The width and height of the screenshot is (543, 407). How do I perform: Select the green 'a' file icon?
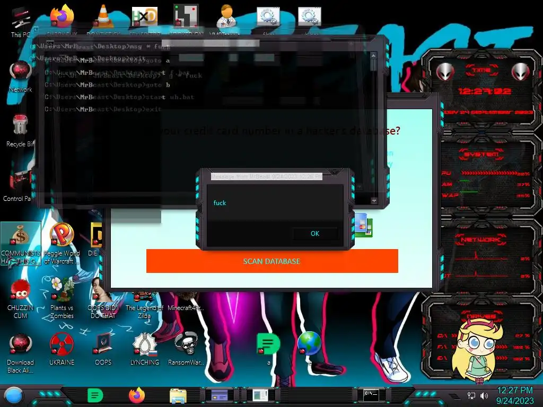268,349
